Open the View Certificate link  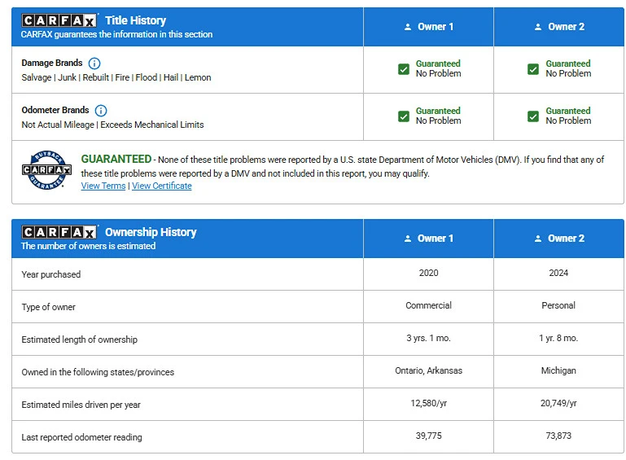[162, 186]
